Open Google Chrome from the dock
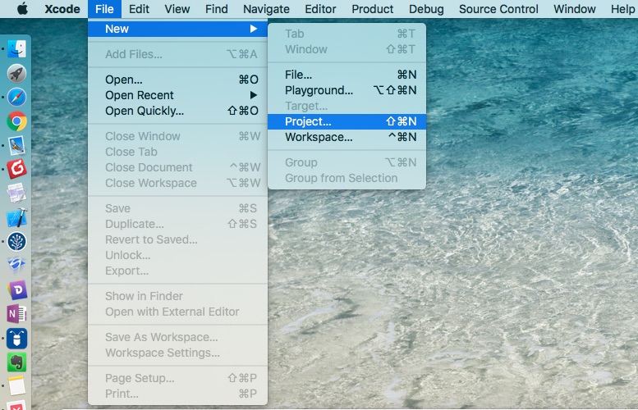The height and width of the screenshot is (410, 638). click(16, 121)
